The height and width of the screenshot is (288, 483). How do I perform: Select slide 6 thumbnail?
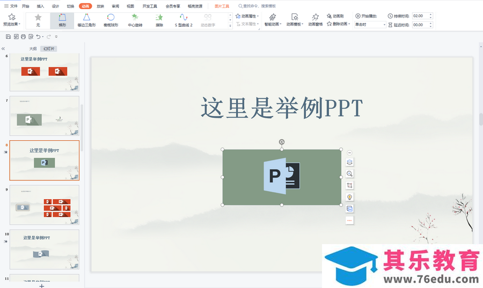point(45,73)
